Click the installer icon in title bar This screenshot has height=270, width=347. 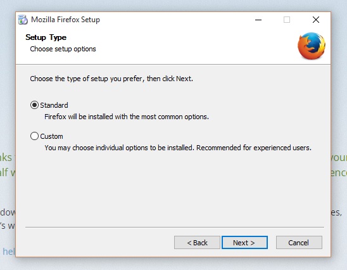point(23,20)
